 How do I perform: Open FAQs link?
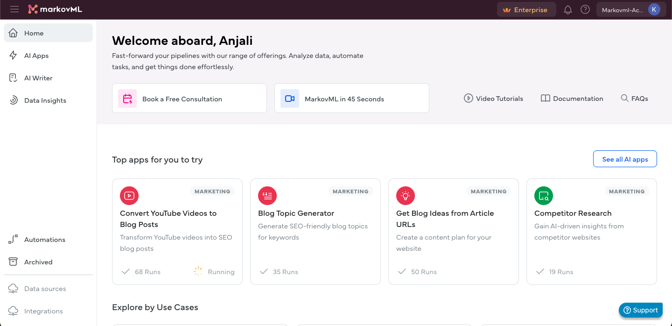(634, 99)
